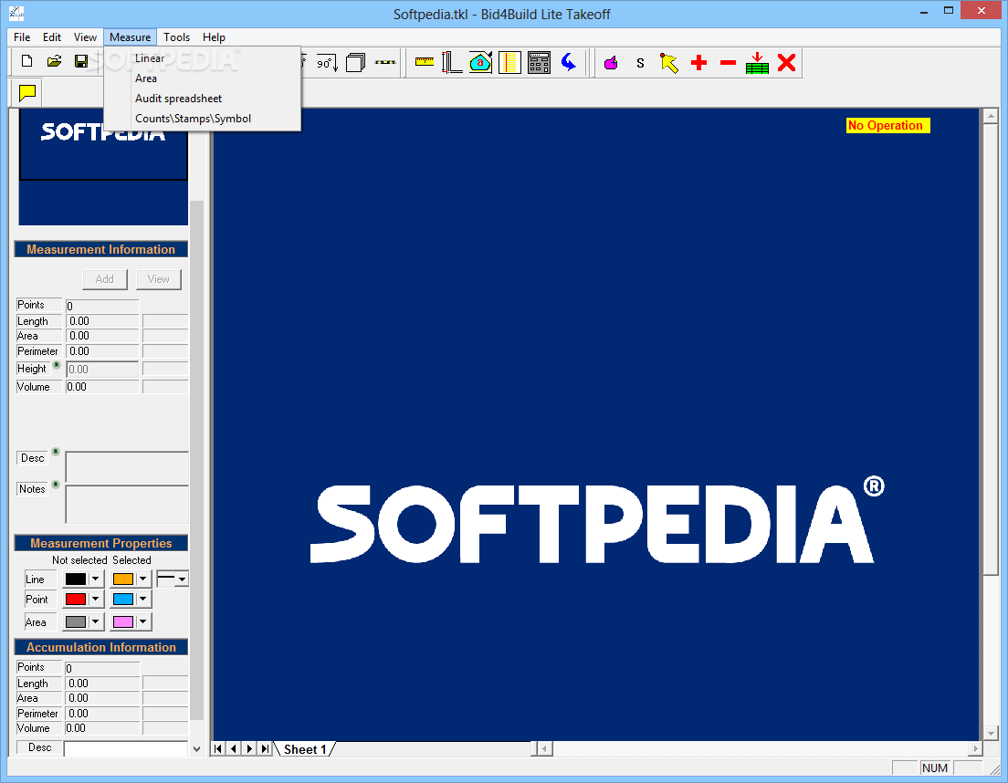Screen dimensions: 1008x783
Task: Open the not-selected Line color dropdown arrow
Action: point(96,579)
